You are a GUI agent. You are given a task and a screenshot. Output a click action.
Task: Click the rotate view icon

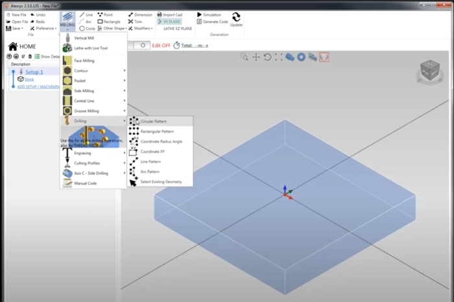pos(267,57)
